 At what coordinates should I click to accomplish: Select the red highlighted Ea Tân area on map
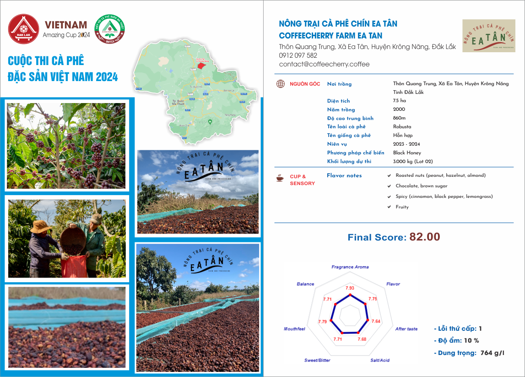pos(201,66)
